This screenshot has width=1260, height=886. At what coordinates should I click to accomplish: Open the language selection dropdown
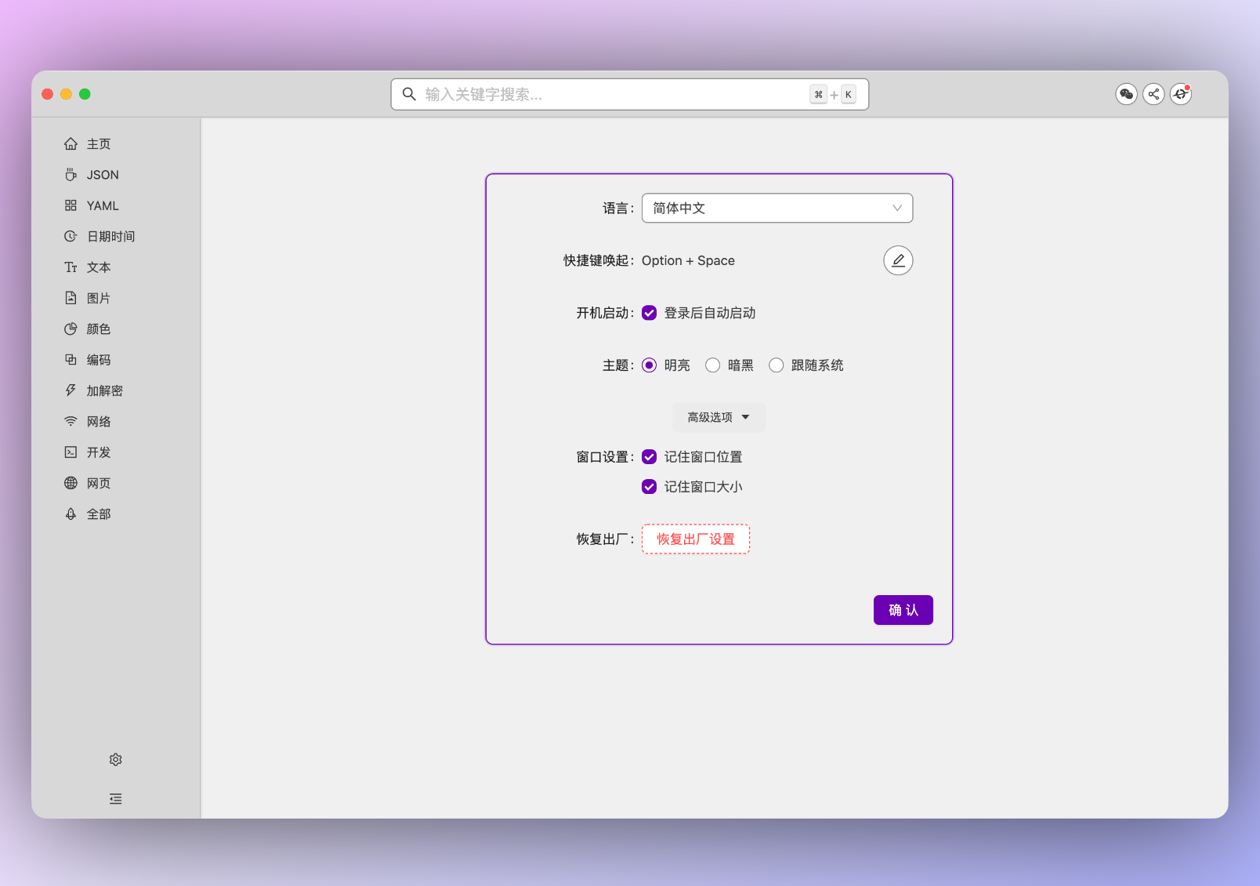tap(777, 208)
